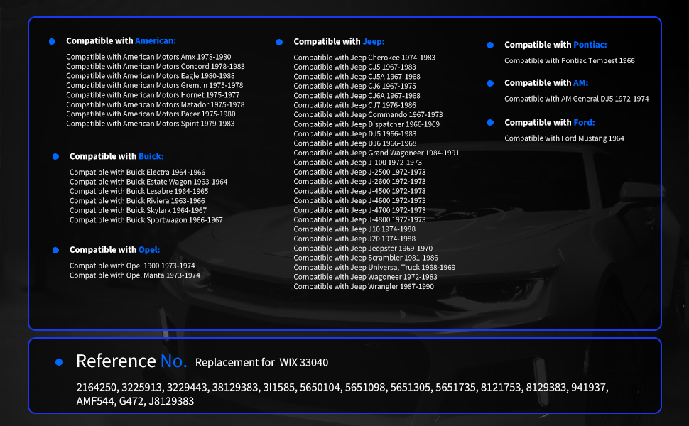Select the Jeep J-2500 1972-1973 line

pos(359,172)
